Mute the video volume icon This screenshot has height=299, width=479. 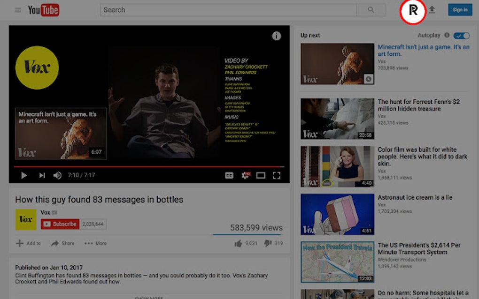[x=57, y=175]
